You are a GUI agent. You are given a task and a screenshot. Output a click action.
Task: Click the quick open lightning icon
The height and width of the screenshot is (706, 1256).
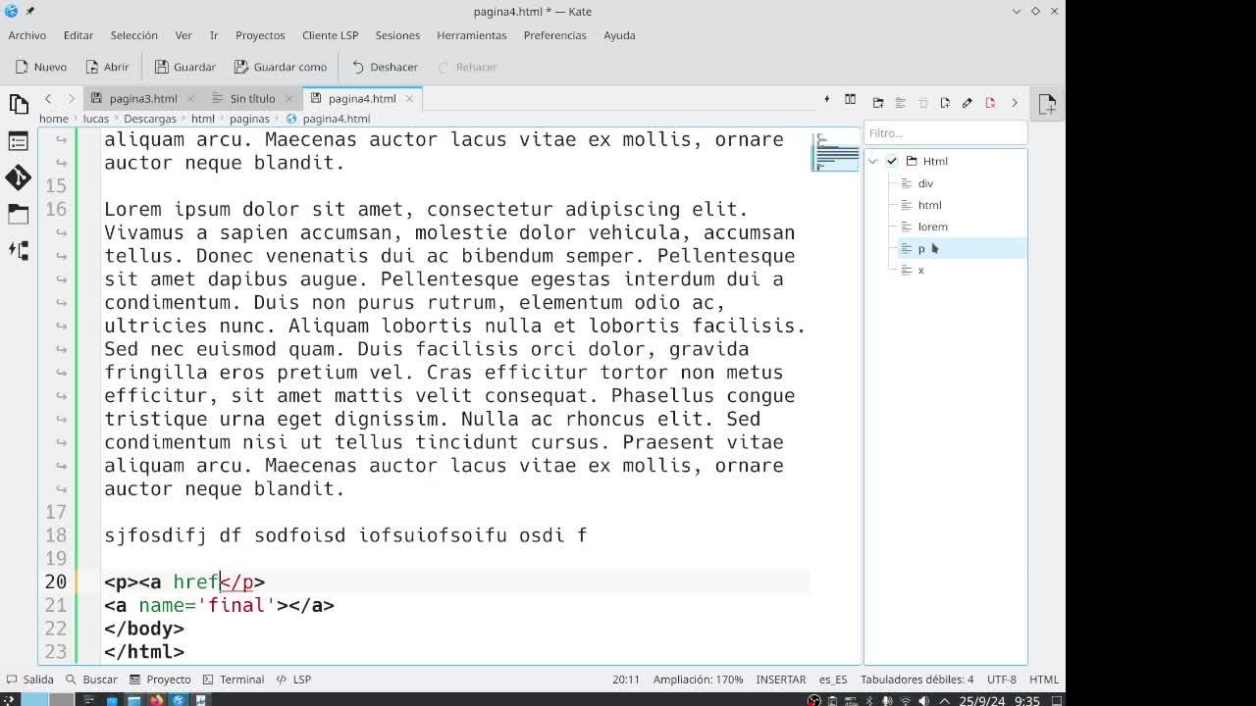(x=826, y=99)
